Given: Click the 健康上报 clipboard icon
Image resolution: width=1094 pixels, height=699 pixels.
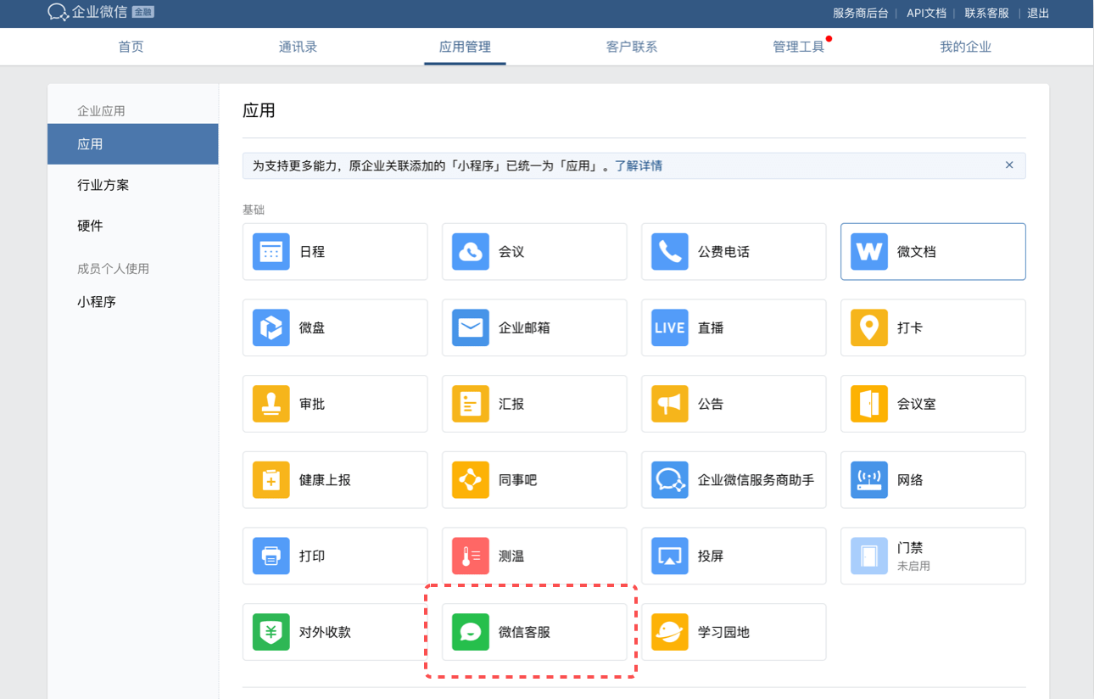Looking at the screenshot, I should tap(271, 480).
